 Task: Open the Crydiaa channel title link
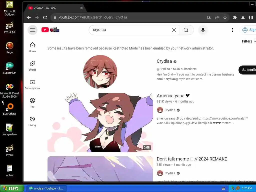[x=164, y=61]
